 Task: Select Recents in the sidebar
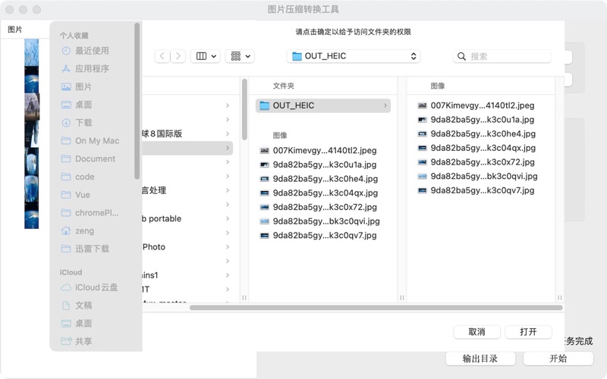(x=92, y=51)
